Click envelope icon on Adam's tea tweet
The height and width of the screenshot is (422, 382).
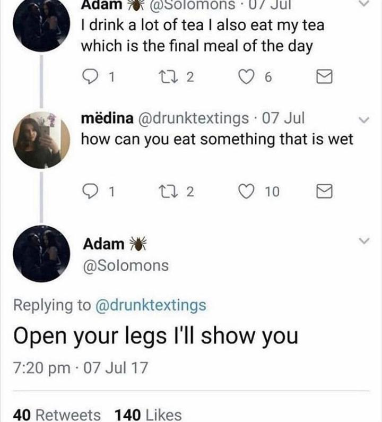pyautogui.click(x=322, y=79)
